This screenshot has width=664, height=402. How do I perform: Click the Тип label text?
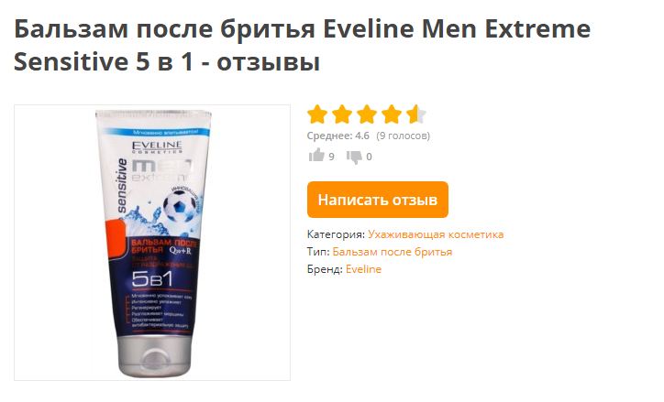click(x=318, y=252)
